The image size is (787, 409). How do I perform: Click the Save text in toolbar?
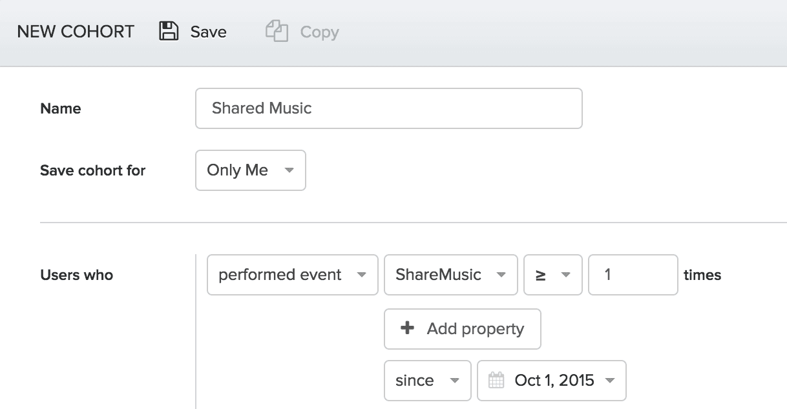(x=208, y=32)
